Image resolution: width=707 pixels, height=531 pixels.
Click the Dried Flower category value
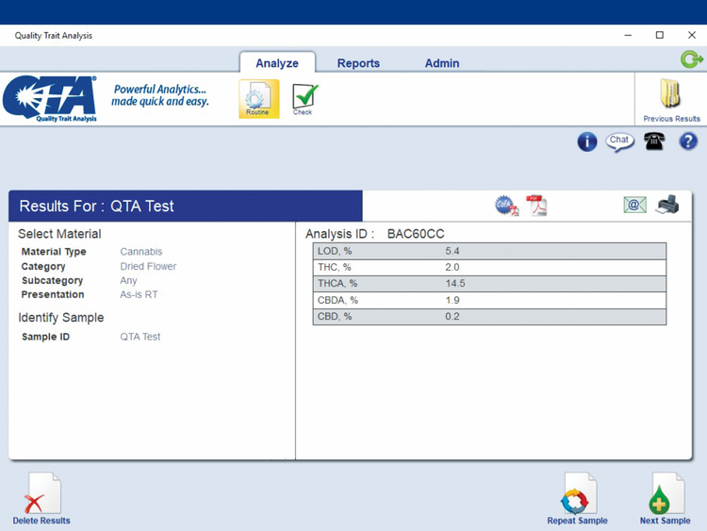[x=148, y=267]
